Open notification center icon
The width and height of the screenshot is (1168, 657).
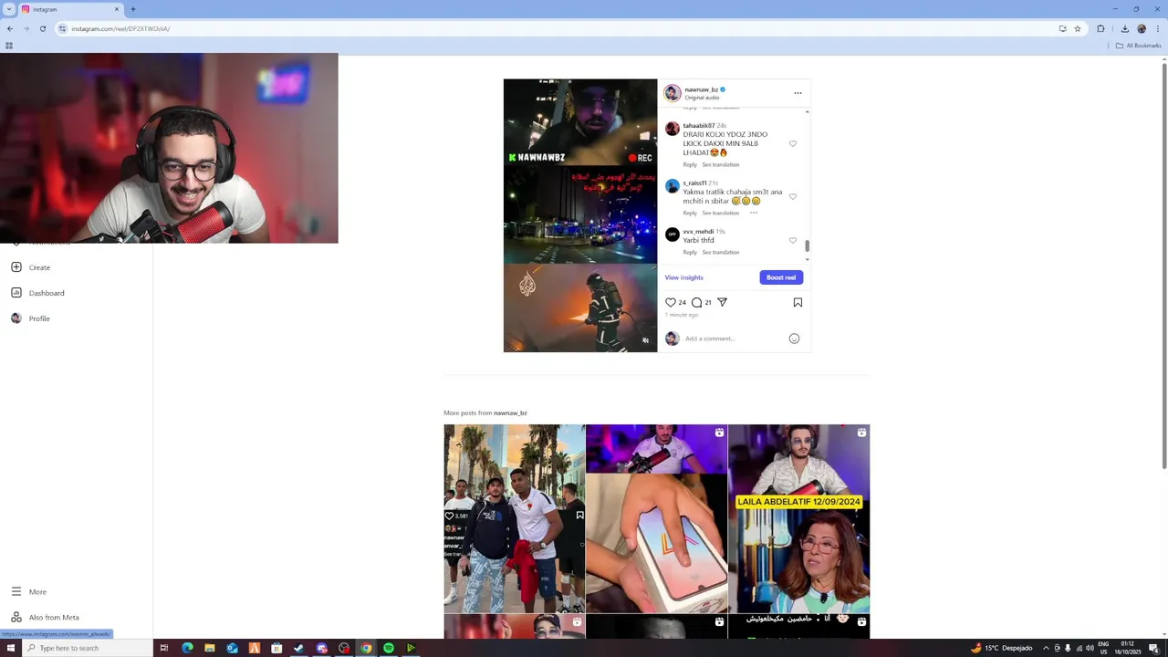[x=1153, y=648]
